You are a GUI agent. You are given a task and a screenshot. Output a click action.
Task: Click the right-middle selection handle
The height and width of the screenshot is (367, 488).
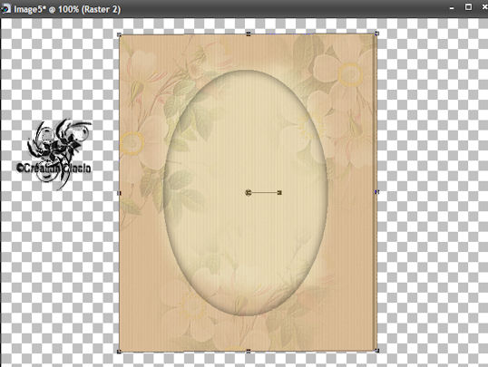(377, 192)
